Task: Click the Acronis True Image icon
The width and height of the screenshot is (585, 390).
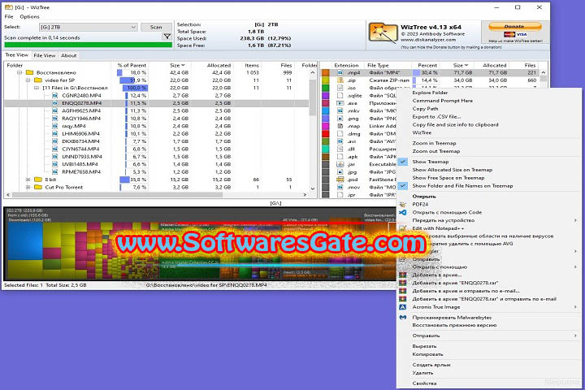Action: (x=402, y=307)
